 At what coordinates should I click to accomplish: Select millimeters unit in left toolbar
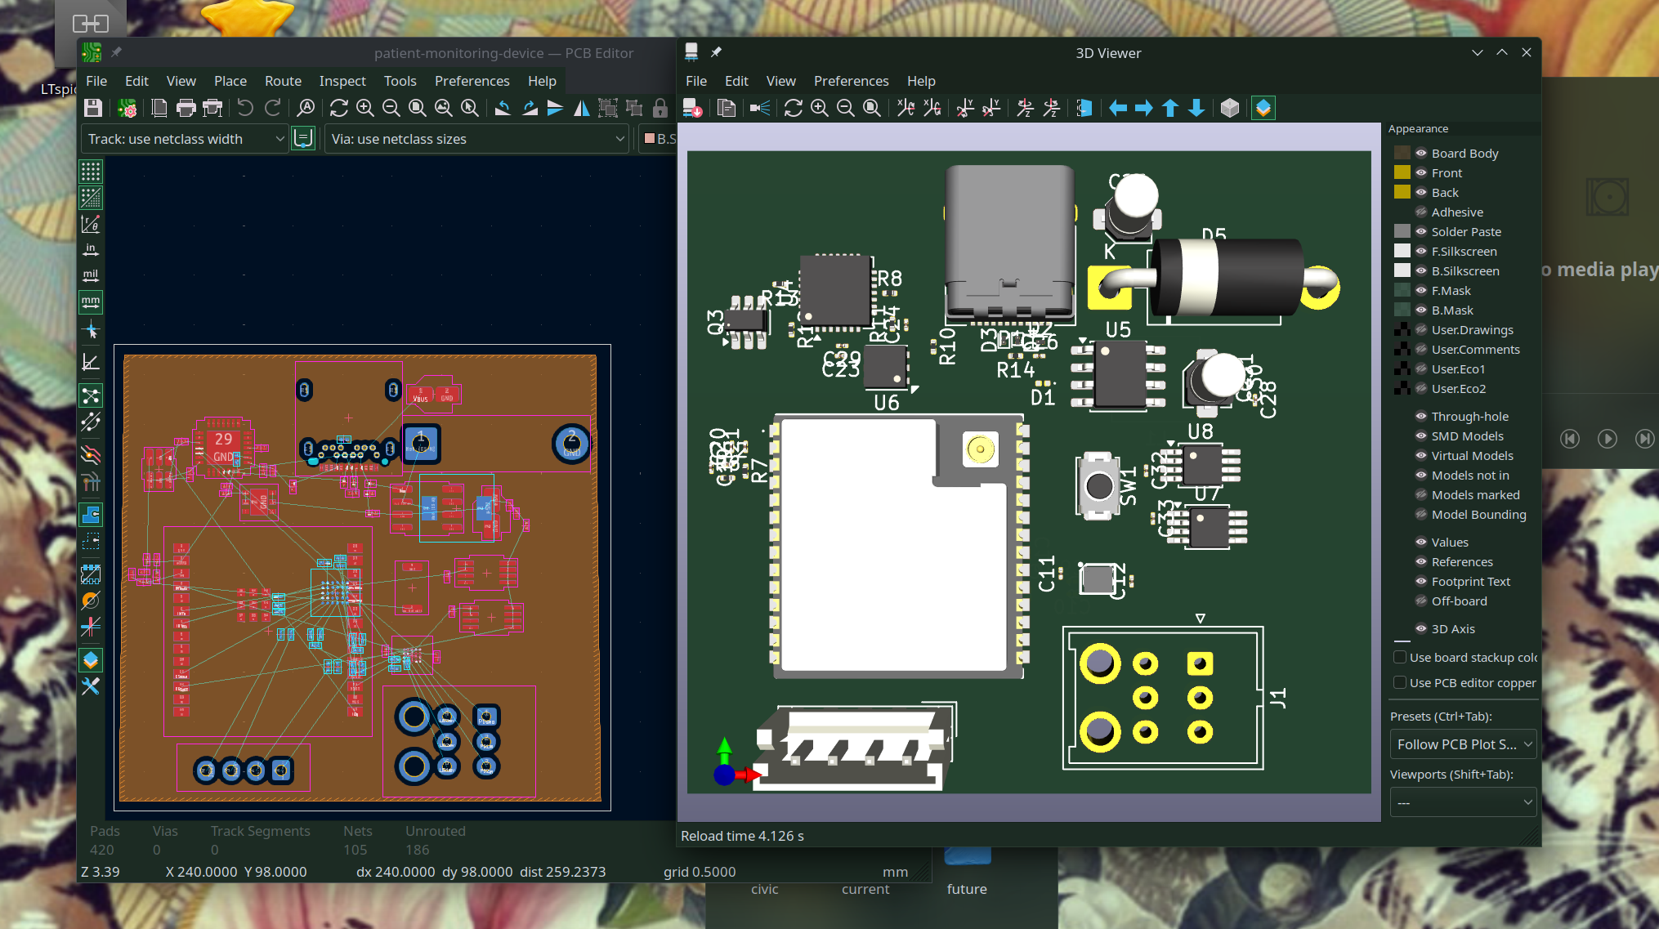coord(91,302)
